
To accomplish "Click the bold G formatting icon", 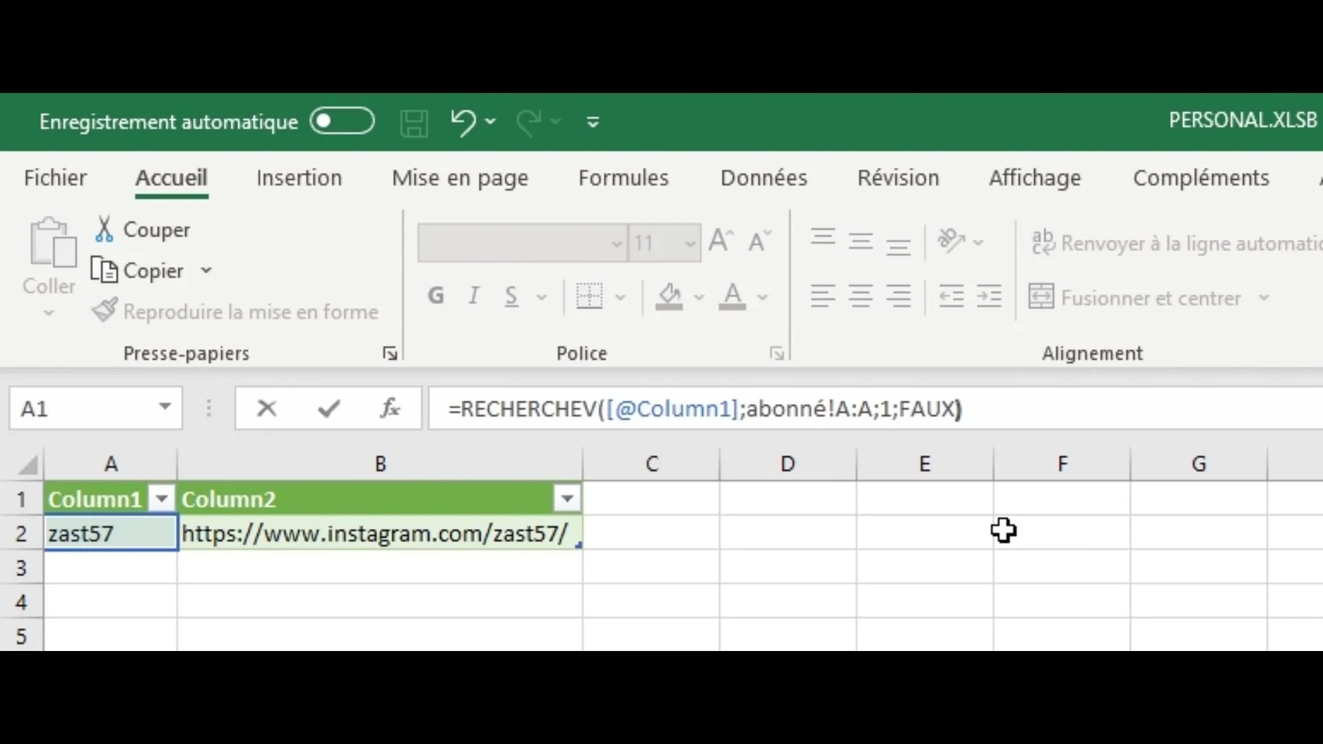I will 435,296.
